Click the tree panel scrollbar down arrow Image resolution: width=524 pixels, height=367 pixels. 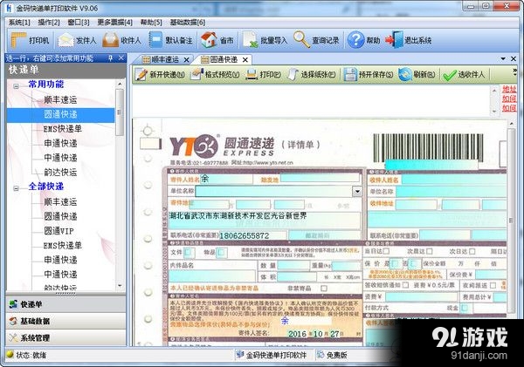click(x=120, y=286)
